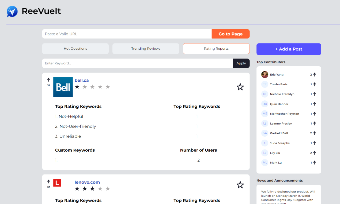
Task: Click the GA avatar for Garfield Bell
Action: [265, 133]
